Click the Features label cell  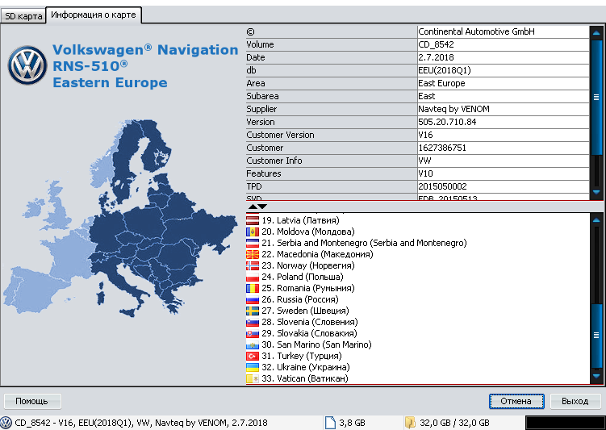tap(332, 173)
